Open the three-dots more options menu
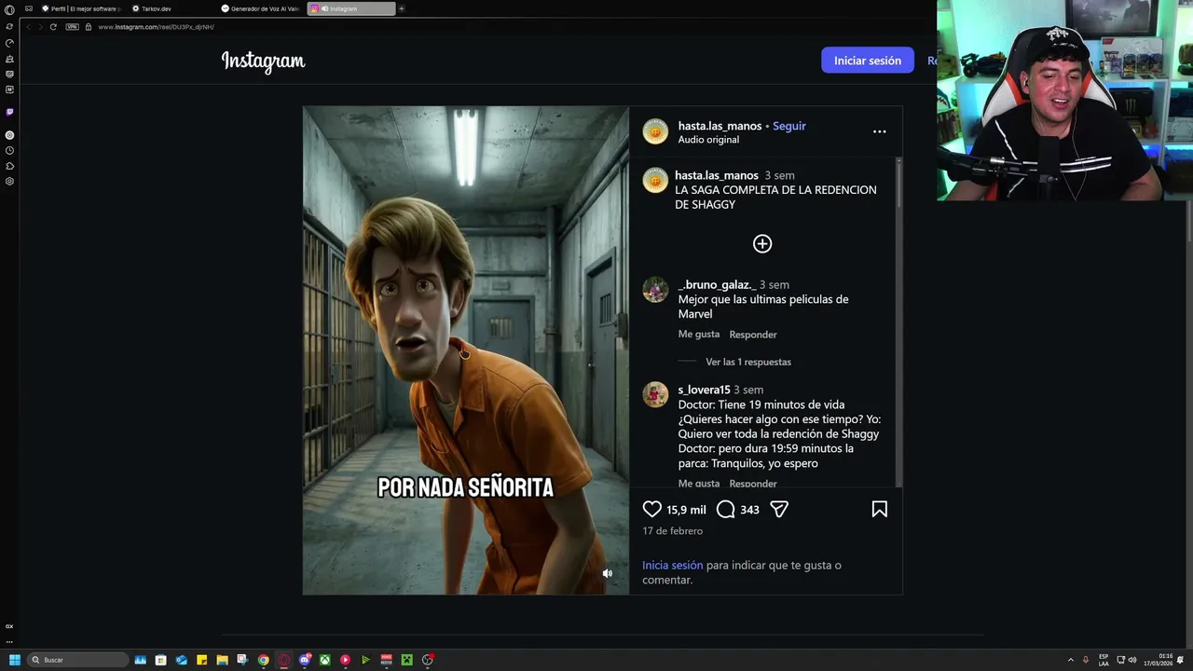1193x671 pixels. coord(879,131)
